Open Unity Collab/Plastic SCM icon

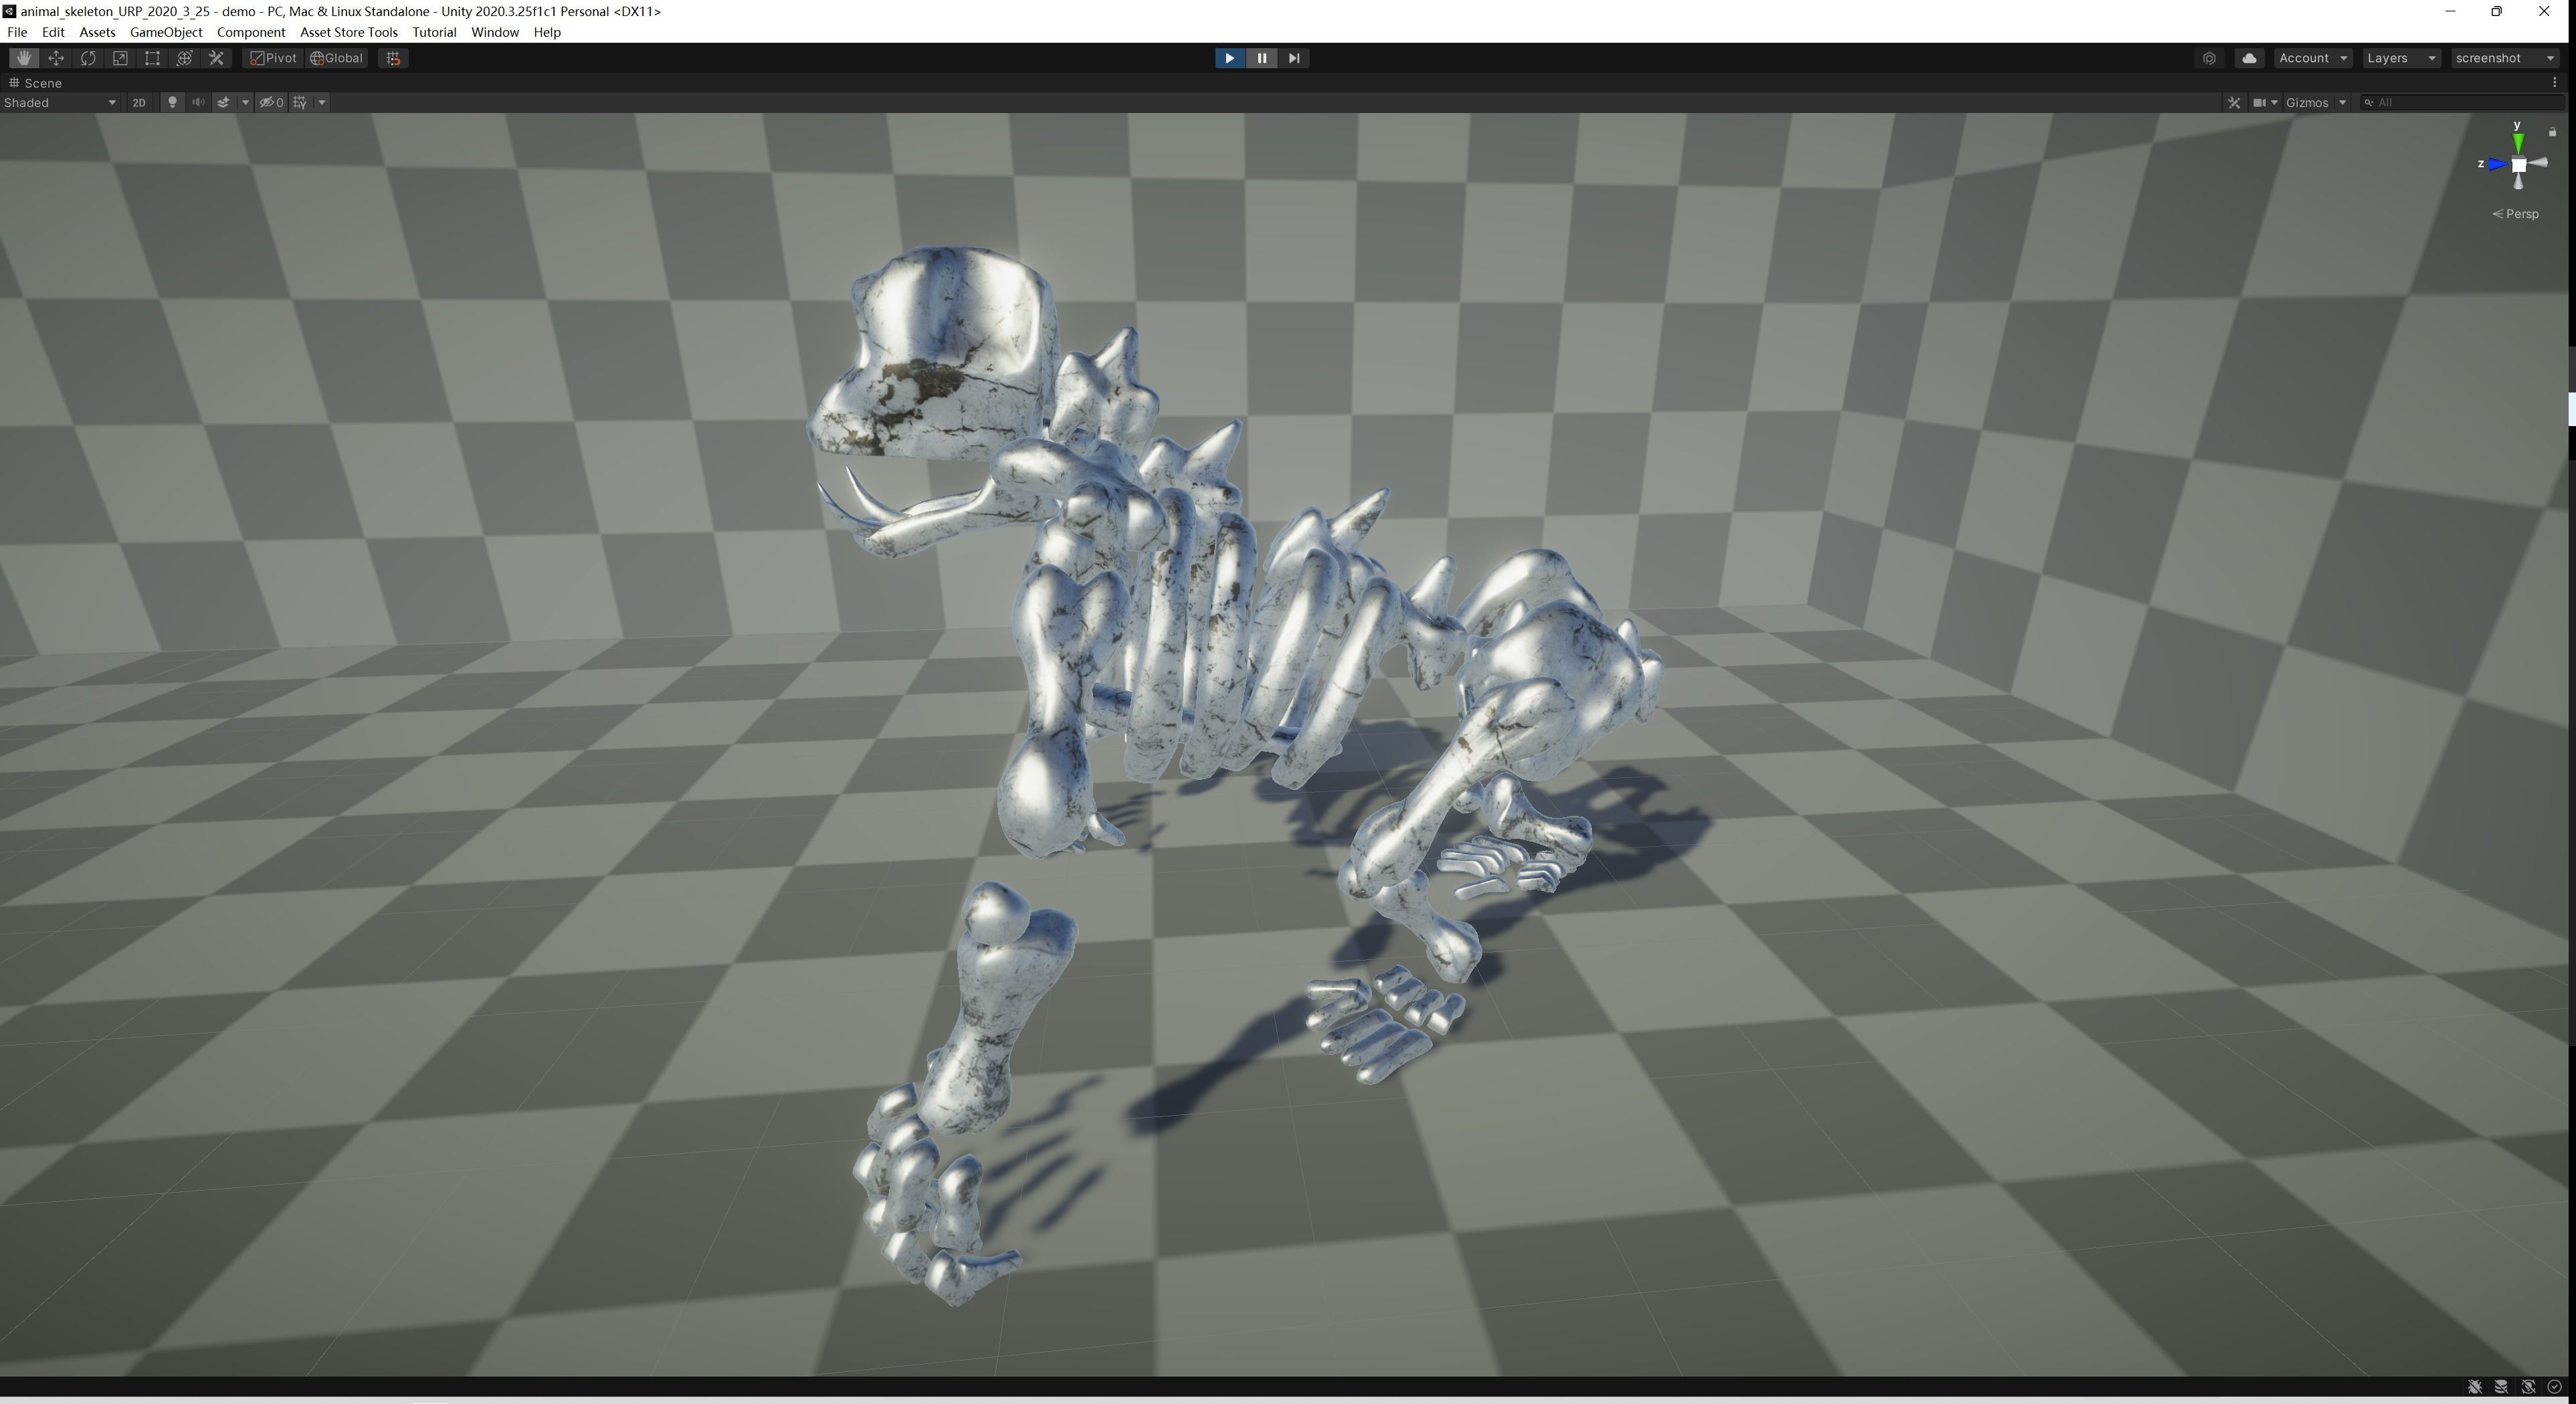coord(2209,58)
